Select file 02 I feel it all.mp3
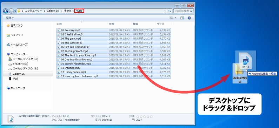This screenshot has width=279, height=128. [x=113, y=34]
